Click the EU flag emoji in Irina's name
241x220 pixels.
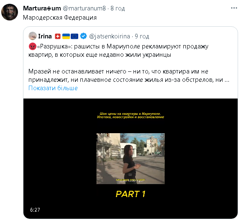point(74,36)
